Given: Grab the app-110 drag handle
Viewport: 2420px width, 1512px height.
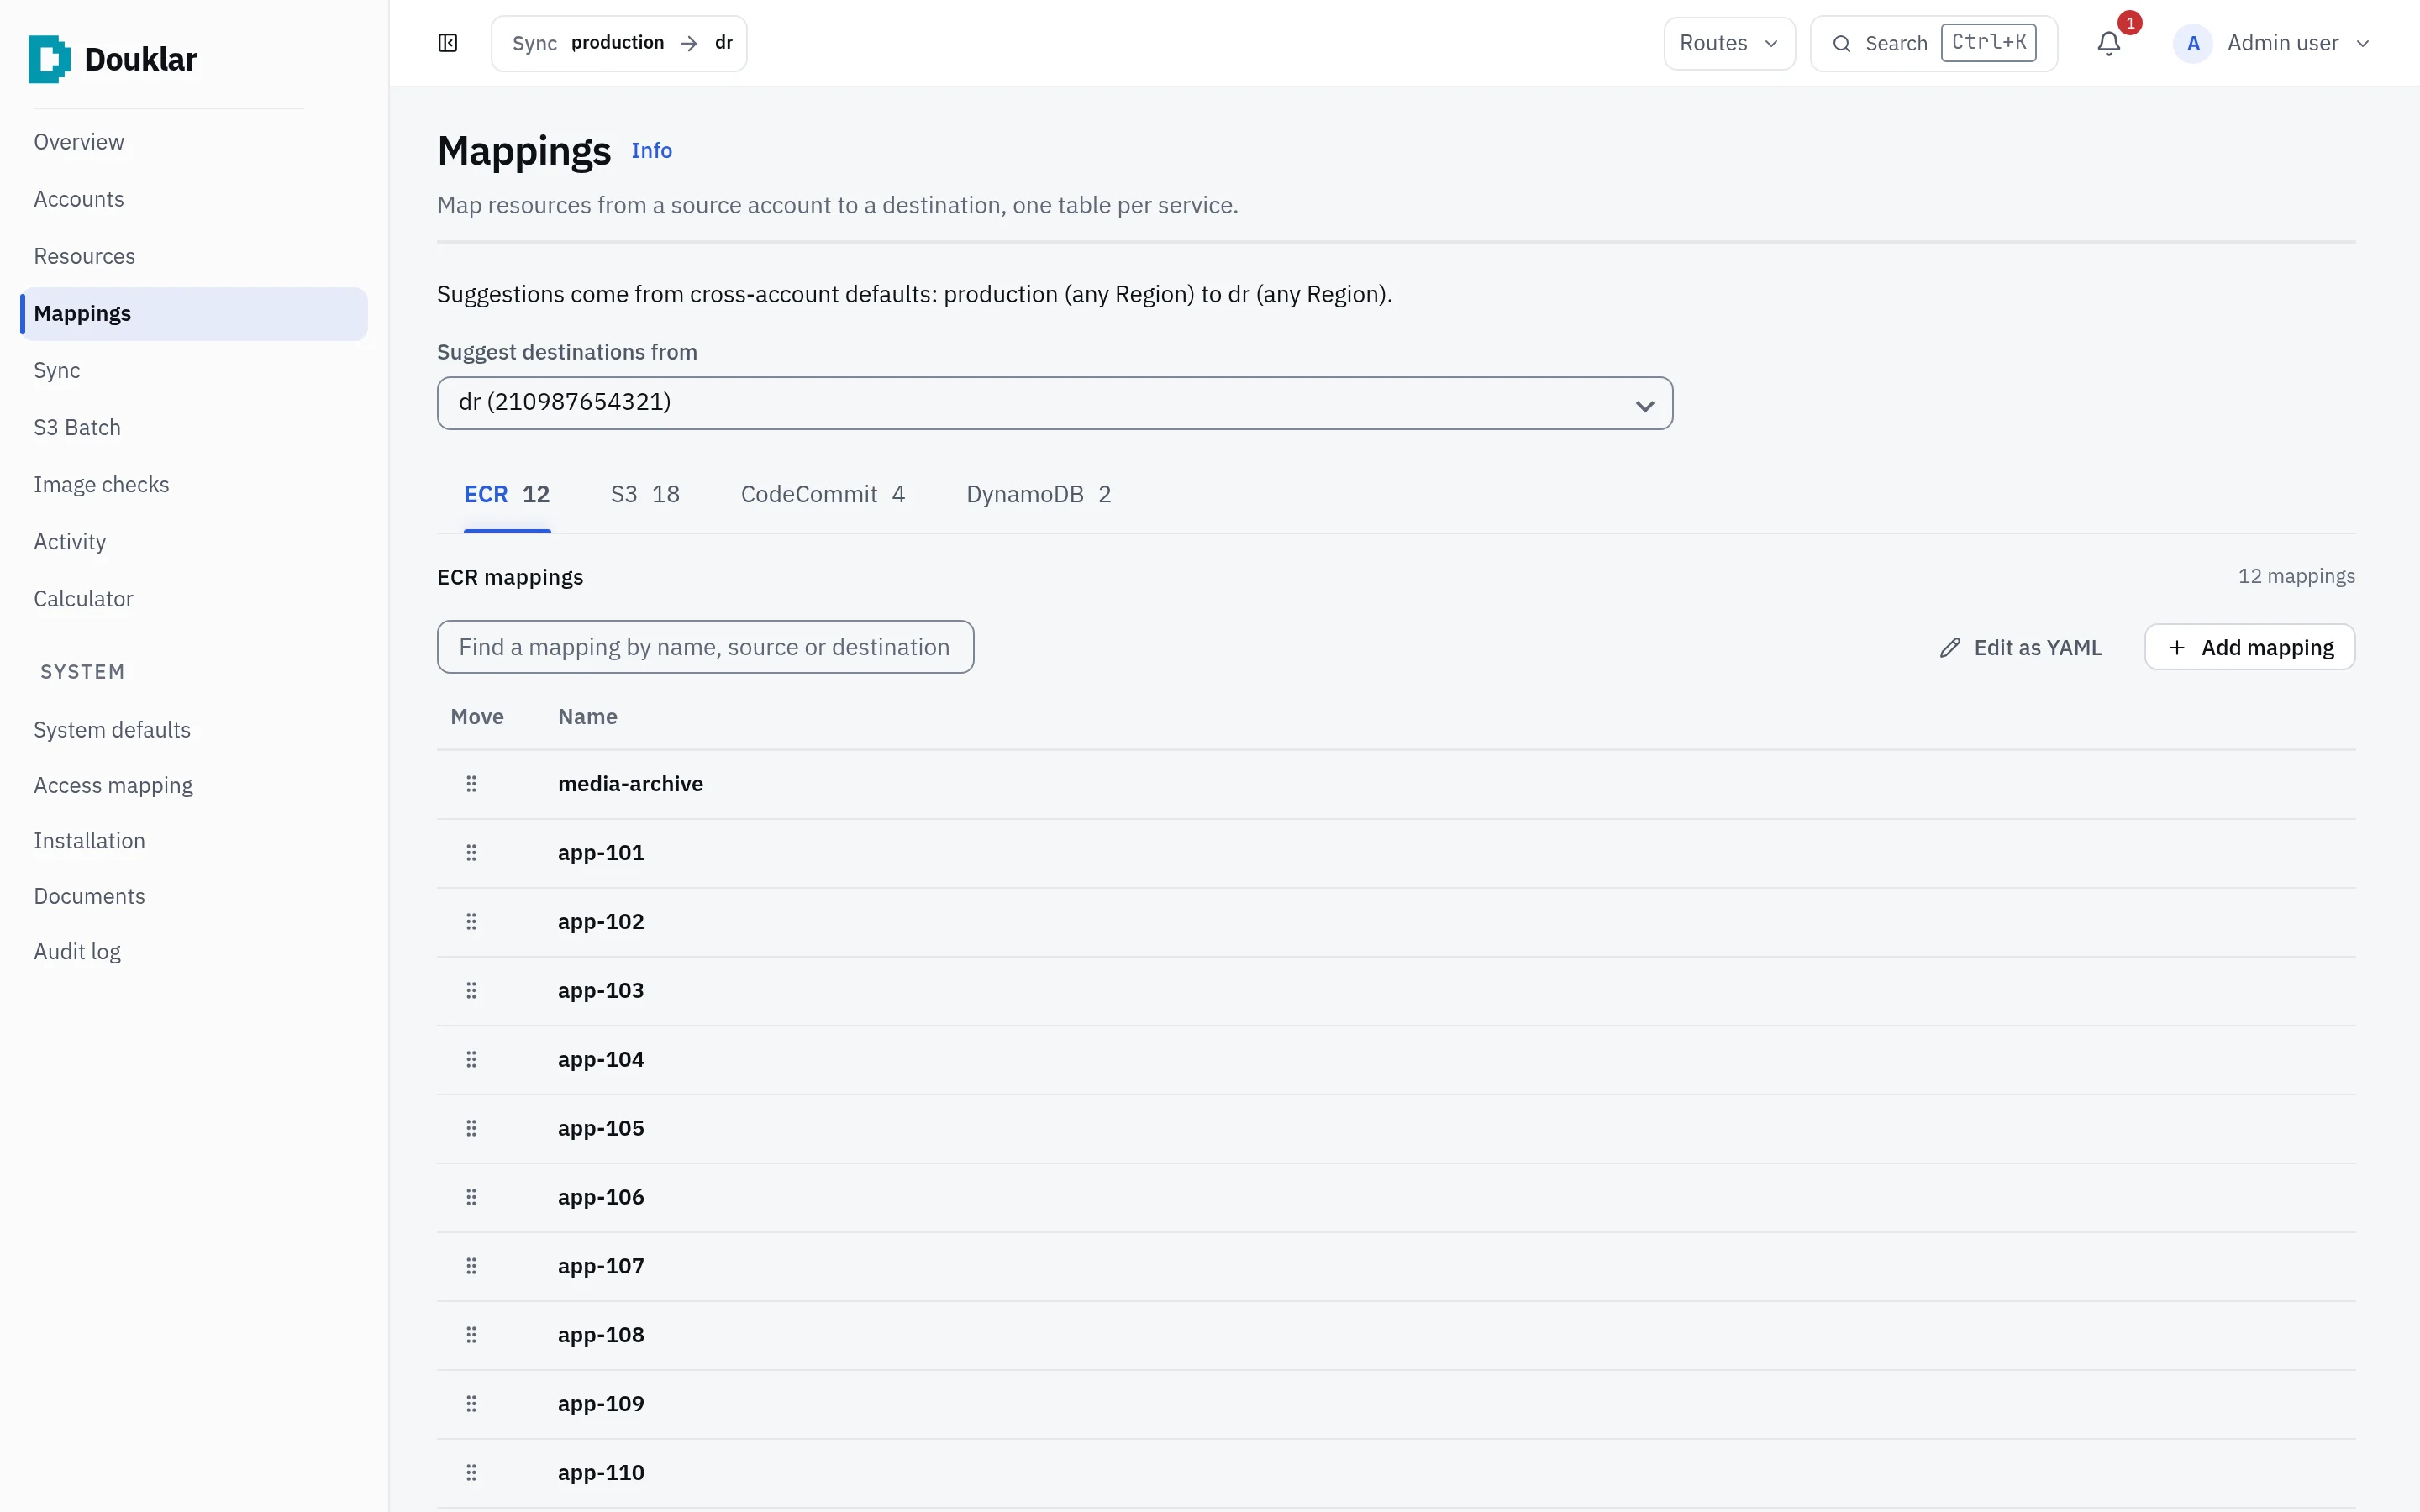Looking at the screenshot, I should [471, 1473].
